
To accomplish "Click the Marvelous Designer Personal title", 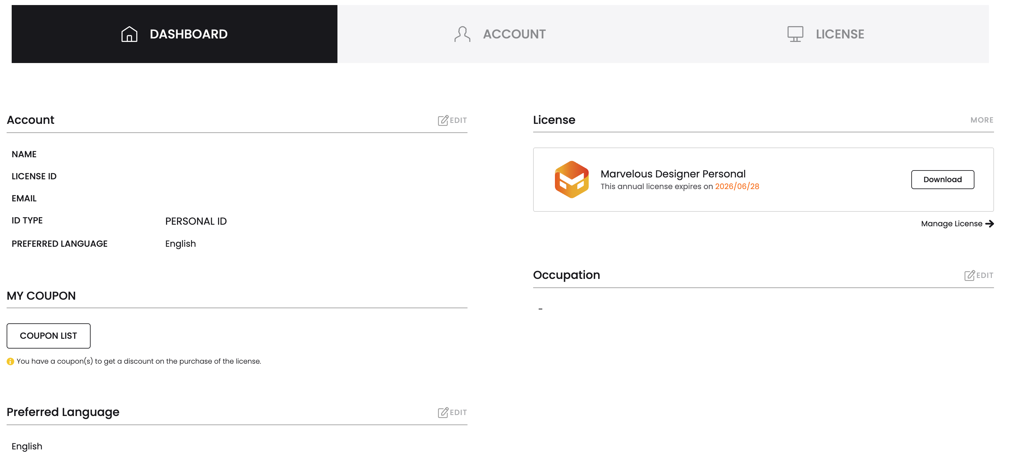I will [673, 174].
